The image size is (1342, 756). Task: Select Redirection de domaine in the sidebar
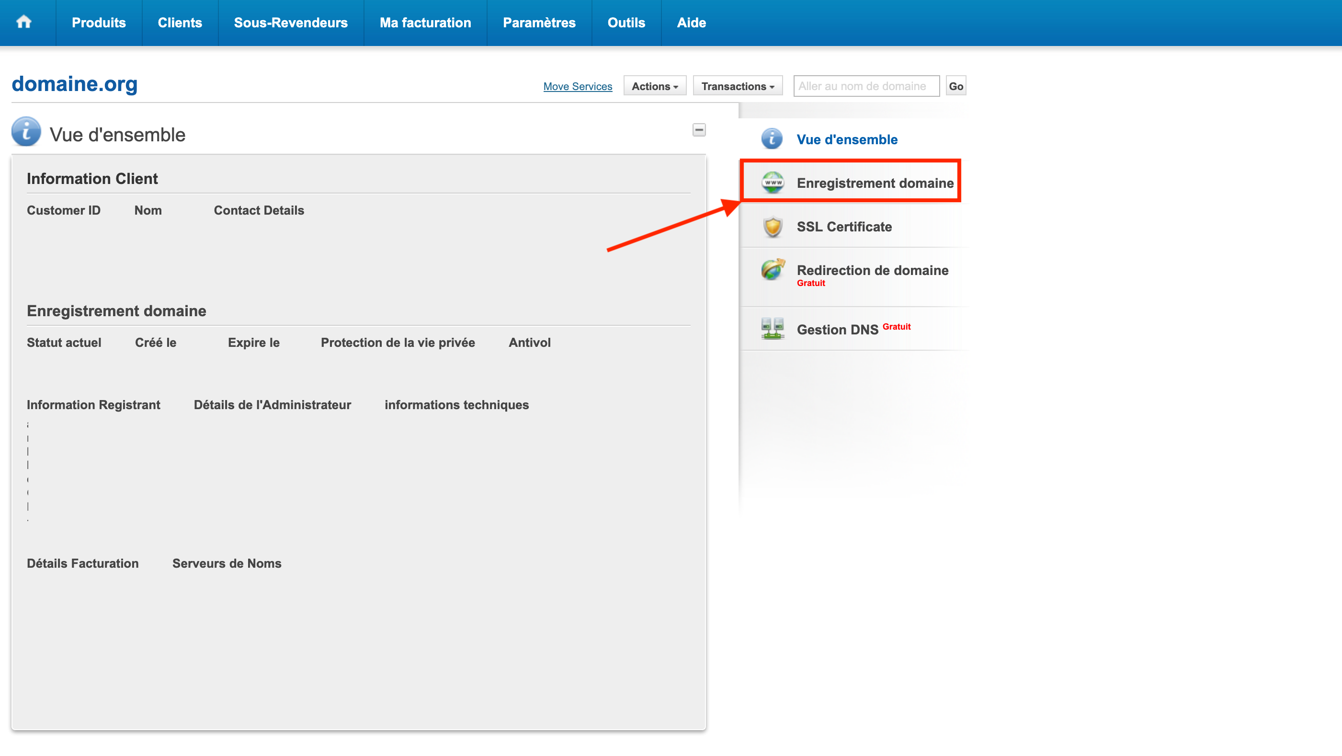(x=873, y=270)
